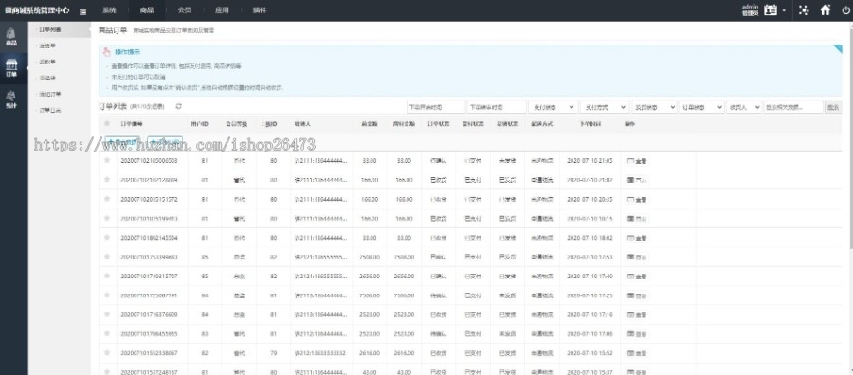Star the order placed at 17:53

(x=107, y=257)
